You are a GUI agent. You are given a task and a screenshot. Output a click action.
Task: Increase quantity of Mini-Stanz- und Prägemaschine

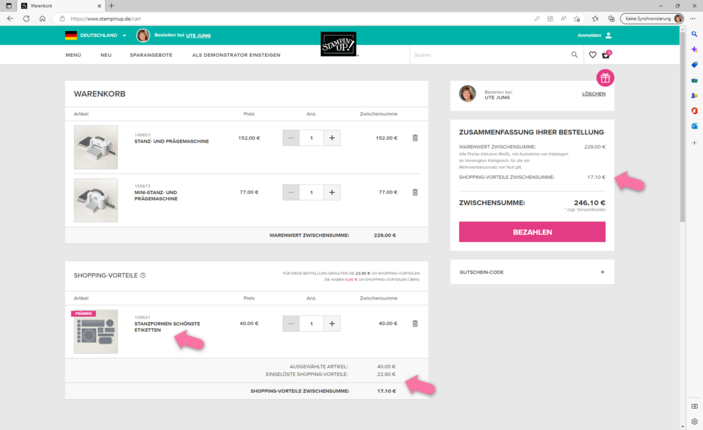(332, 192)
